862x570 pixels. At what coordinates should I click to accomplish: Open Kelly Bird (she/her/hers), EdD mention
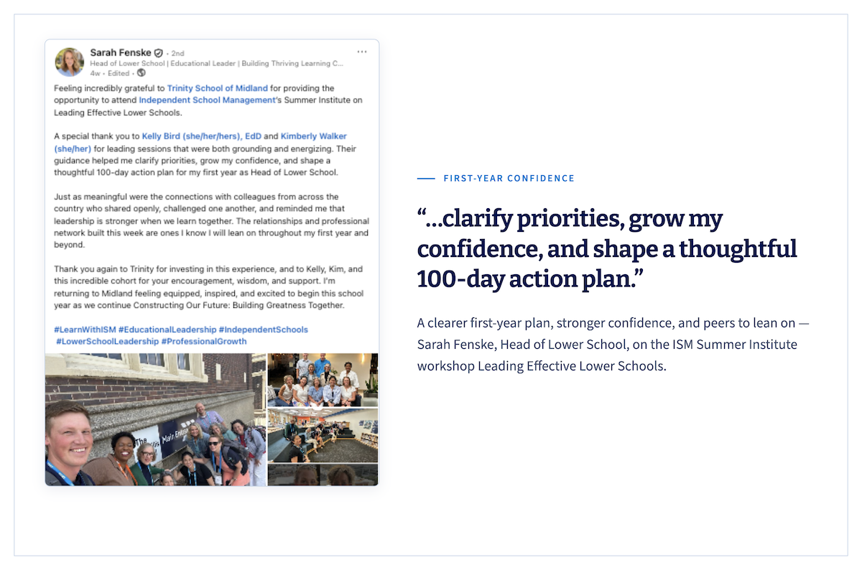click(201, 136)
